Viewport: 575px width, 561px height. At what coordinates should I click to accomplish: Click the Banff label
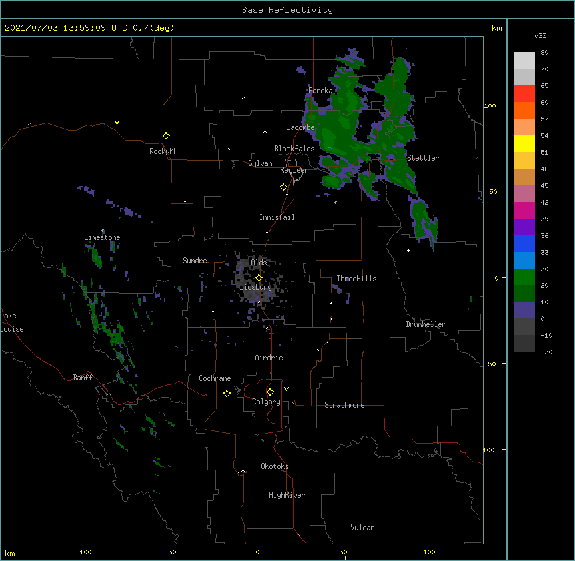tap(83, 378)
